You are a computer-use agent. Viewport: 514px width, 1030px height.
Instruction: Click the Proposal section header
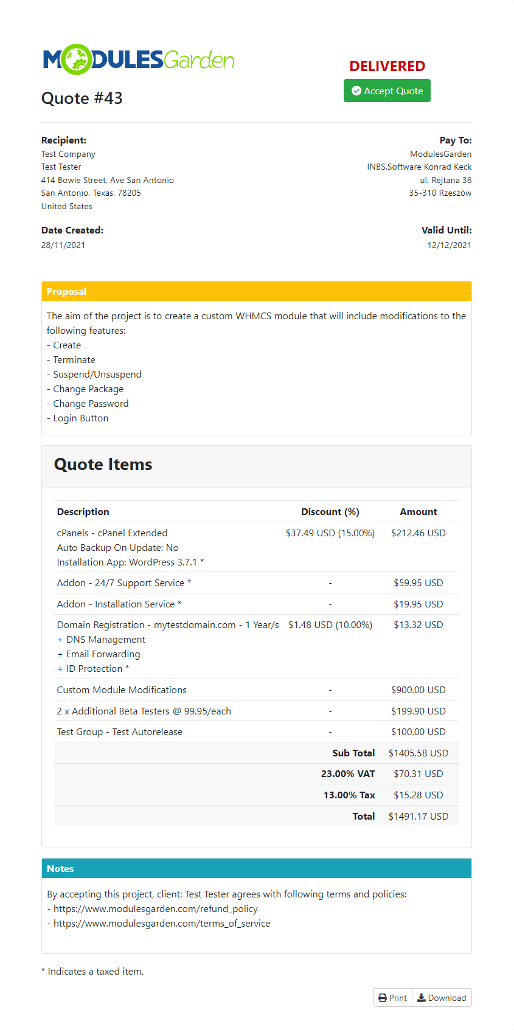[257, 291]
